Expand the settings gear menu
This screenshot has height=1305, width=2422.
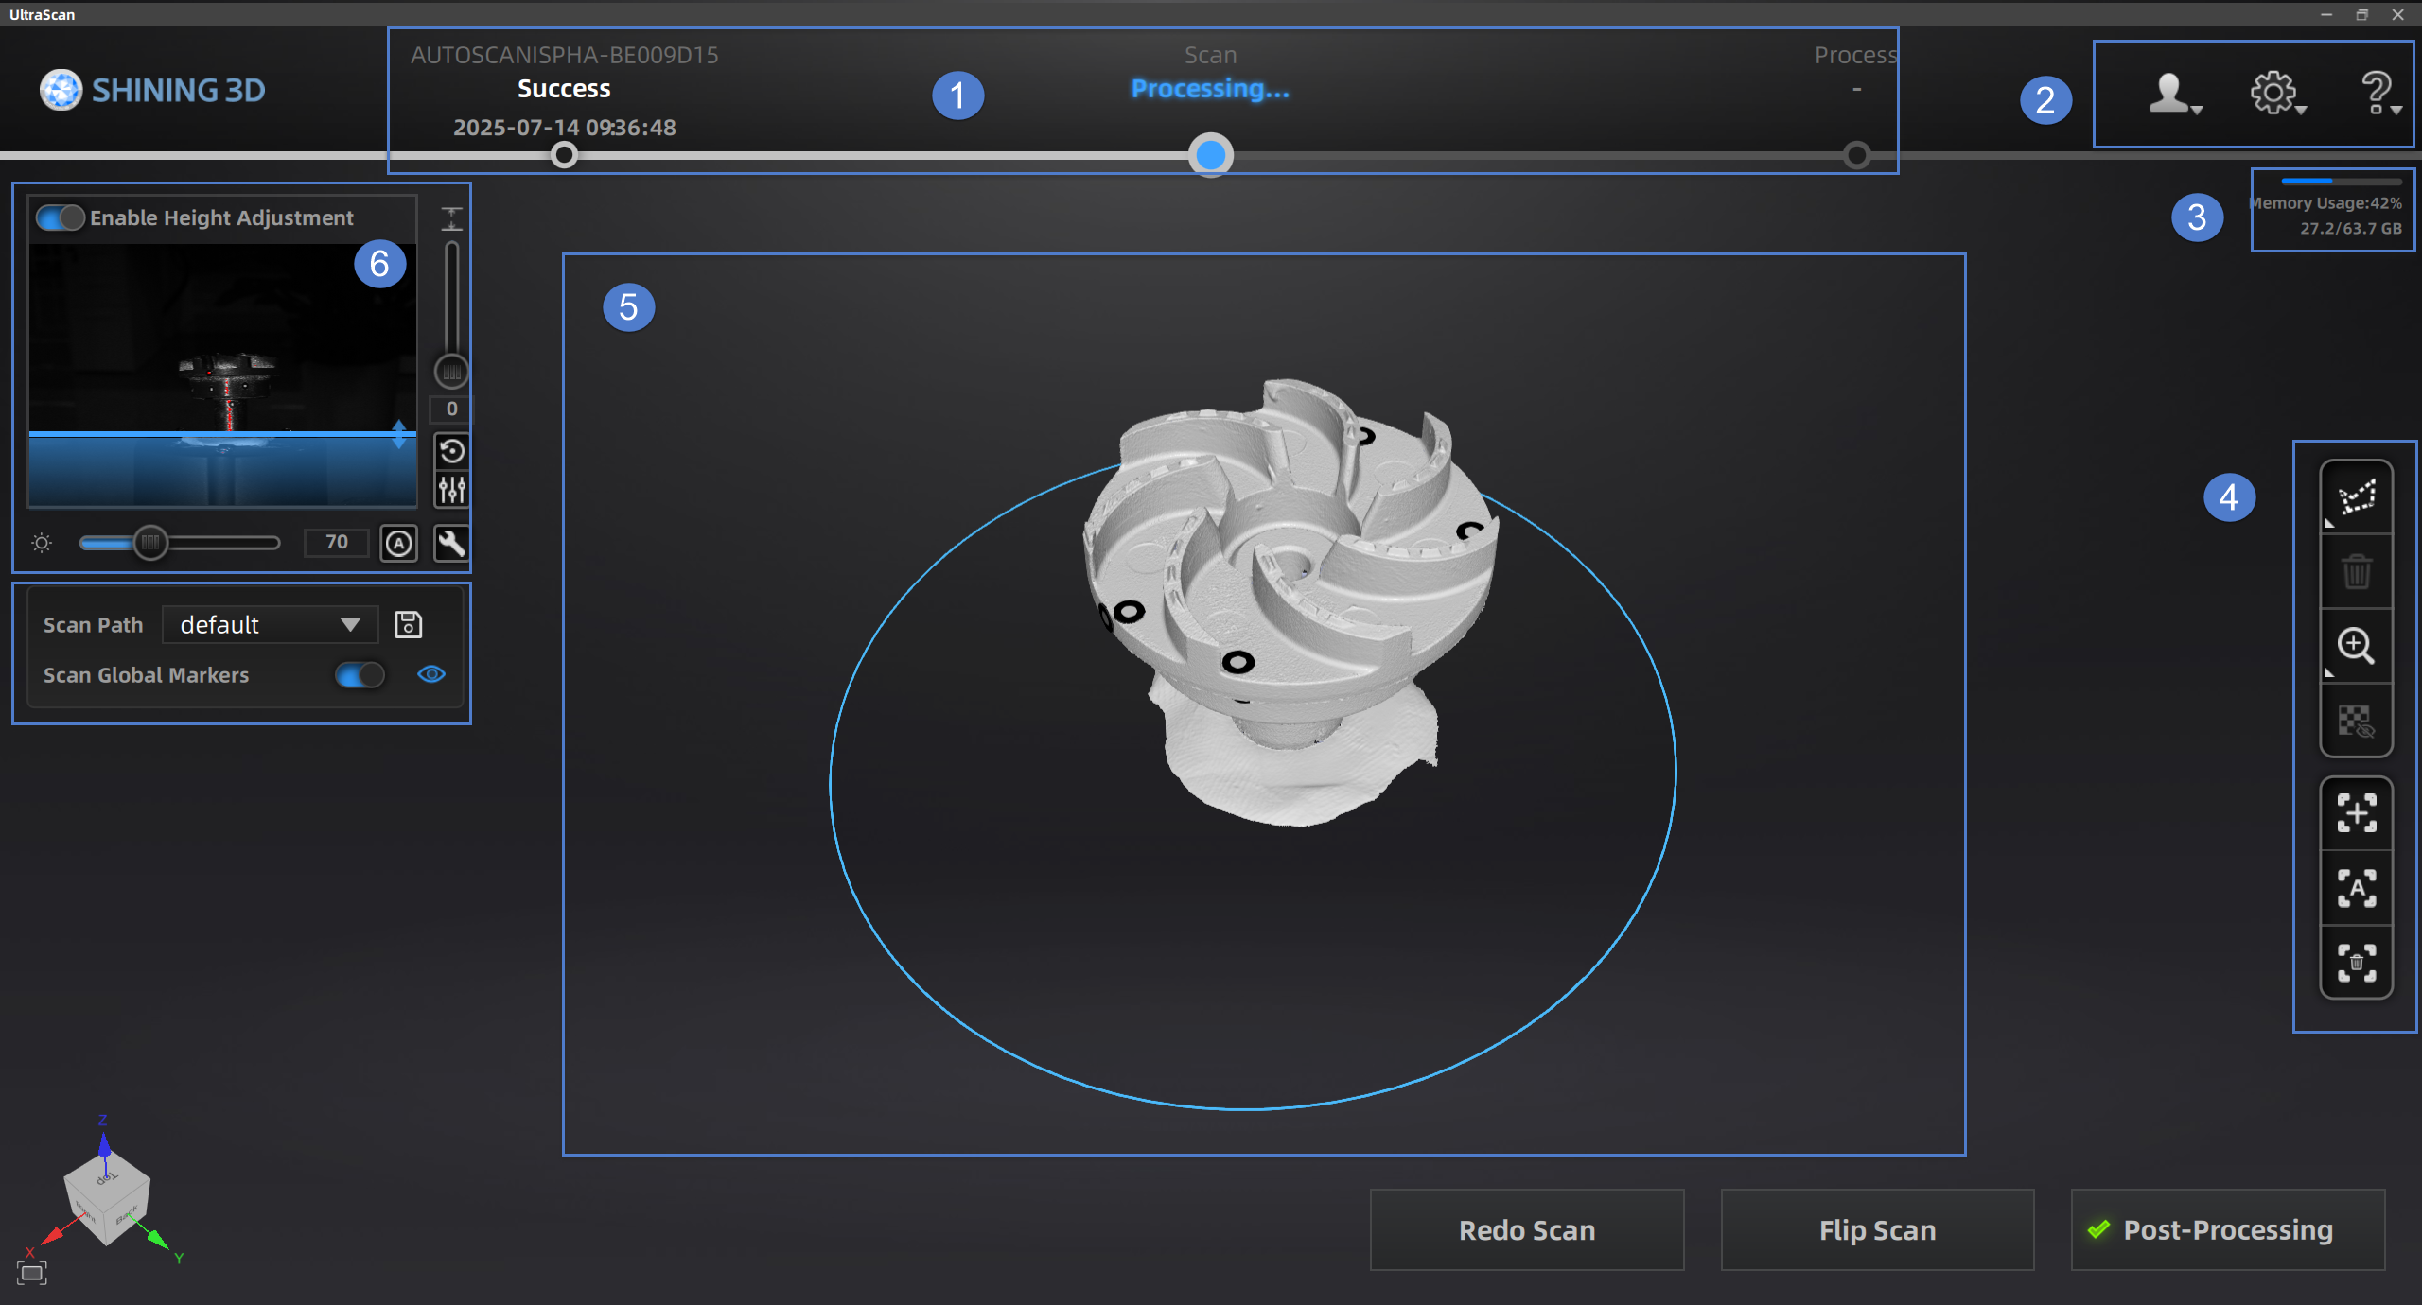(x=2275, y=94)
